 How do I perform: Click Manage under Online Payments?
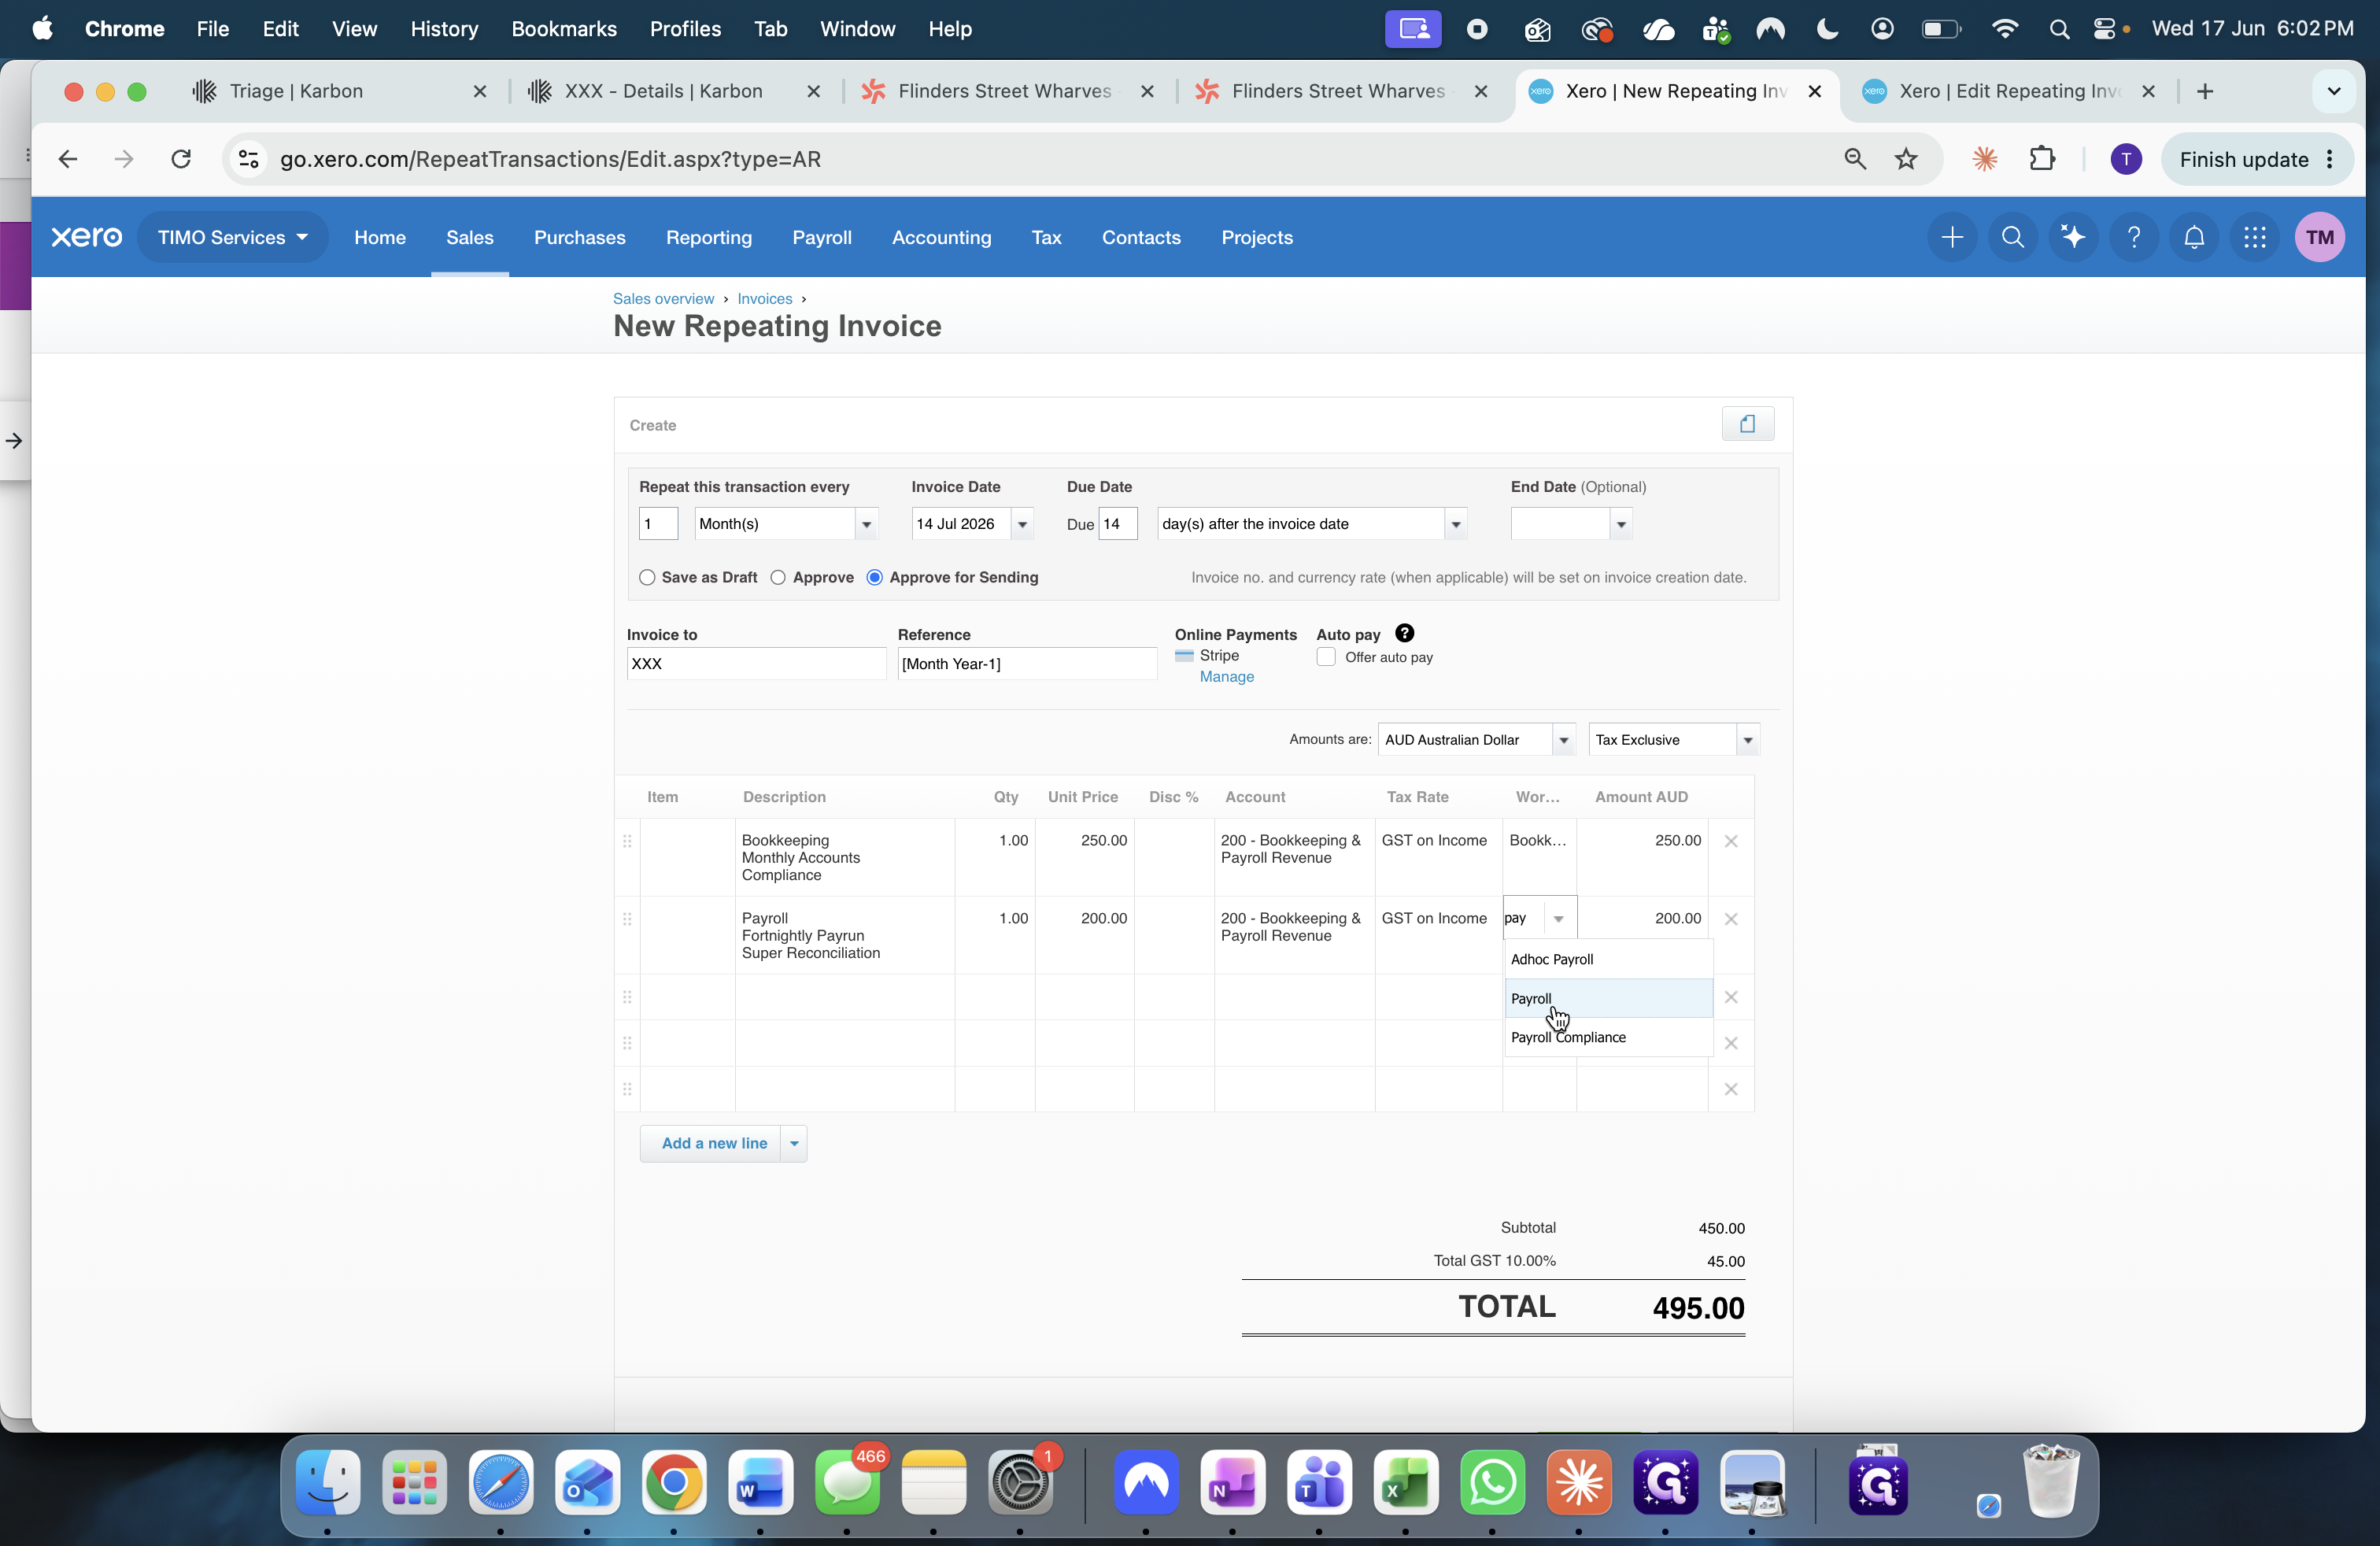pos(1227,677)
